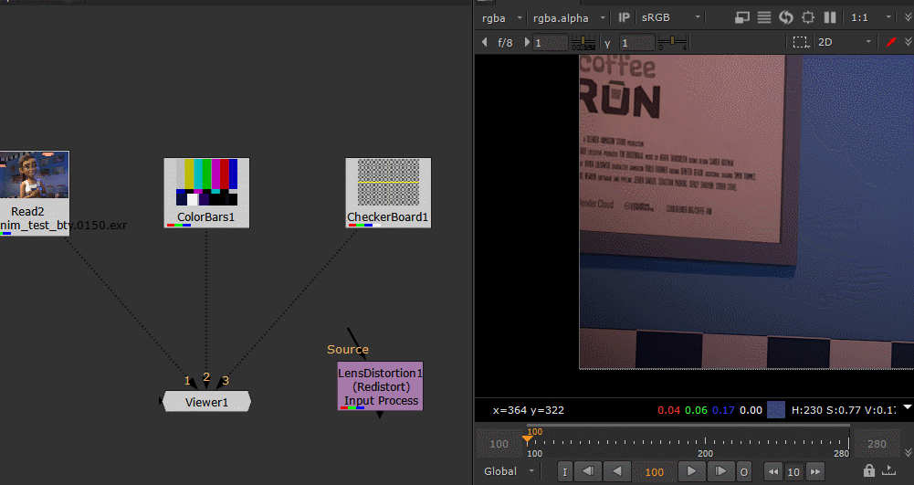Click the current frame field 100
This screenshot has height=485, width=914.
(x=654, y=472)
